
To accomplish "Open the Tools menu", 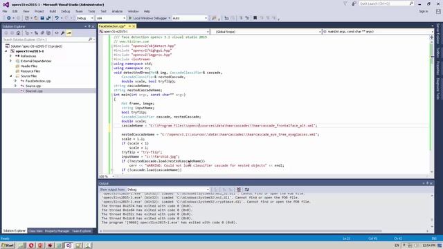I will [91, 11].
